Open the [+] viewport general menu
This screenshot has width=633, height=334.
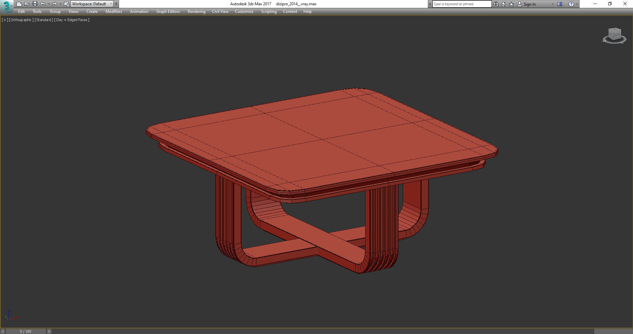click(5, 20)
